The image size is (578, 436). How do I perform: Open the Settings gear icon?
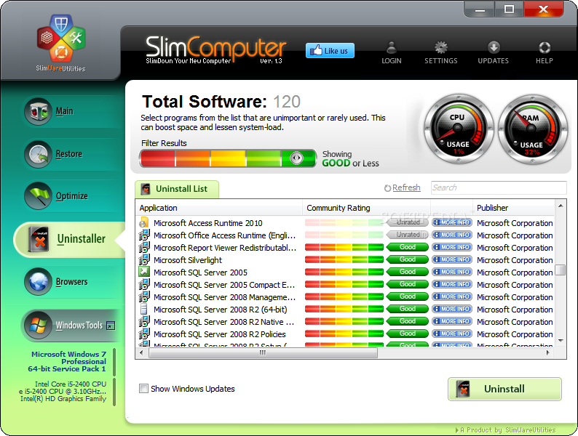(x=441, y=53)
